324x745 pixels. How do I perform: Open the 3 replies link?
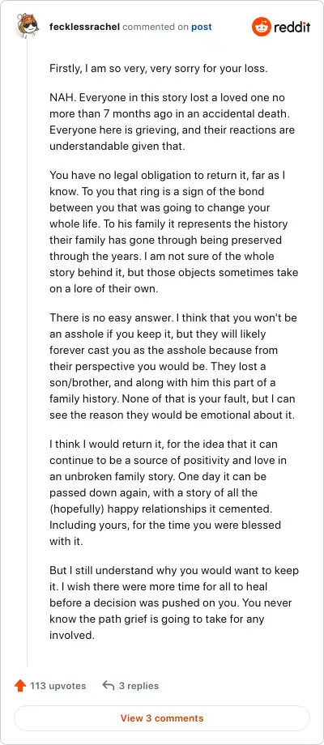[139, 686]
